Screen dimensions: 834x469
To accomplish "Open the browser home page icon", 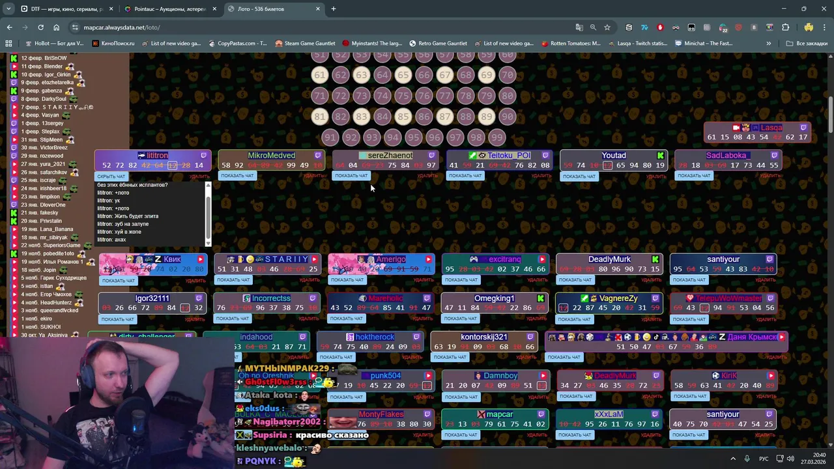I will (56, 27).
